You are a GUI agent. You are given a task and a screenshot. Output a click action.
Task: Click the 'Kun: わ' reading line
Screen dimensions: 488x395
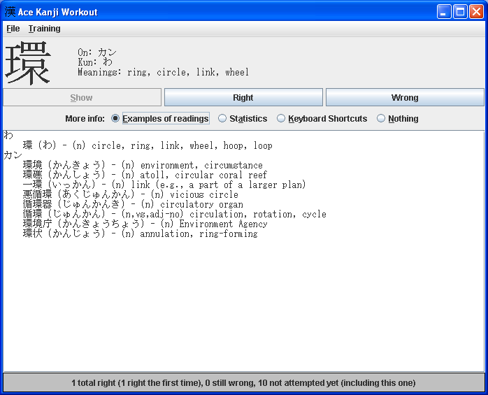[x=95, y=62]
